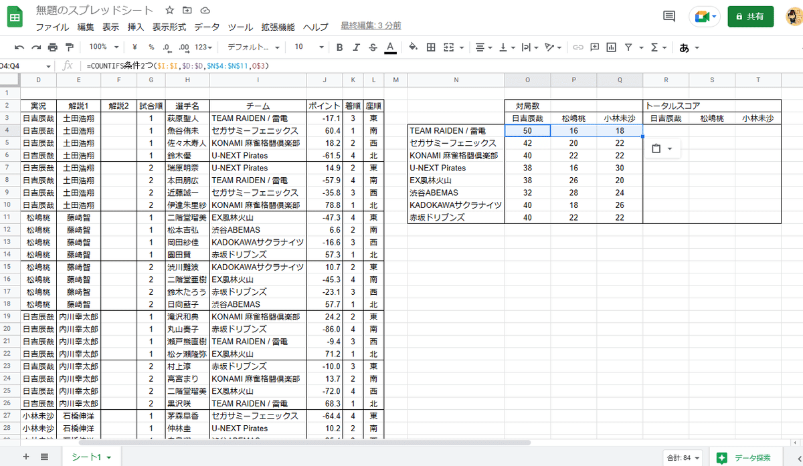The width and height of the screenshot is (803, 466).
Task: Click the redo icon in toolbar
Action: point(35,47)
